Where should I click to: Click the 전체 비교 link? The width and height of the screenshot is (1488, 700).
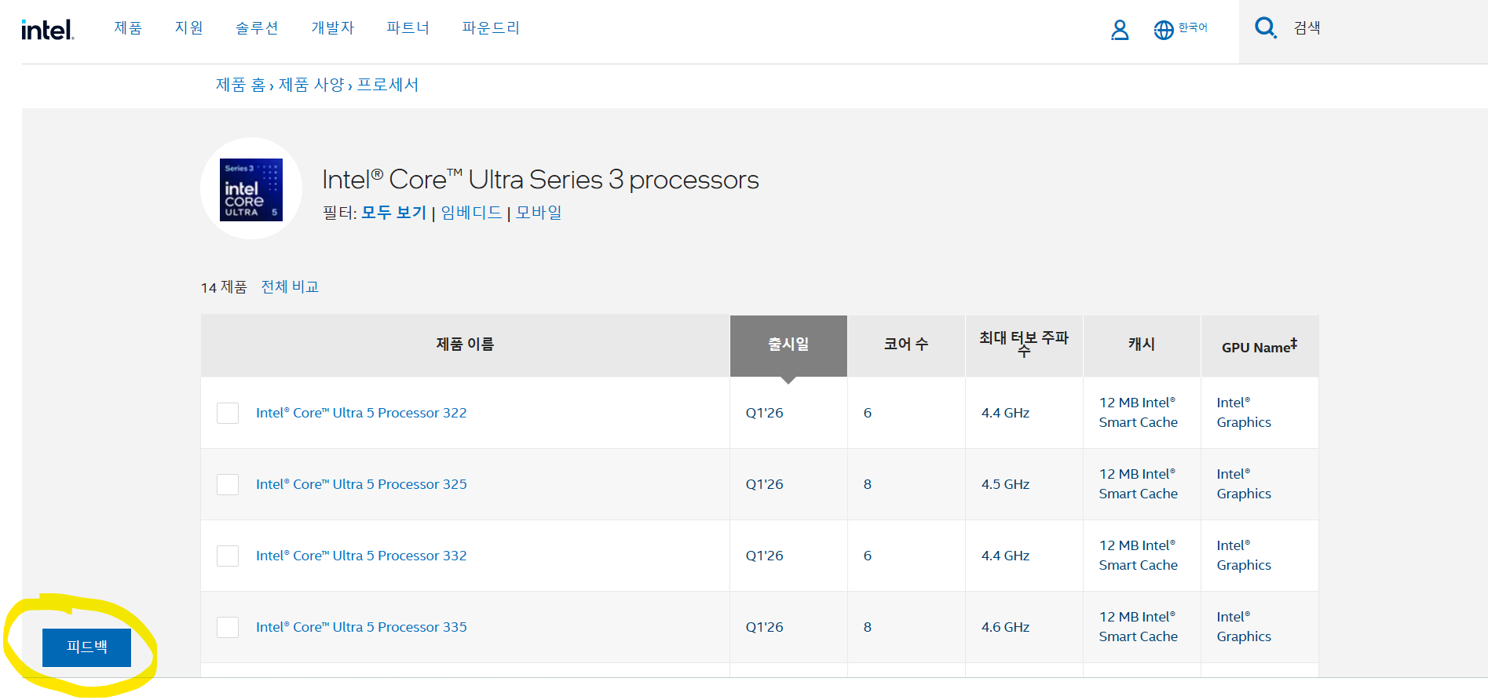pyautogui.click(x=290, y=287)
